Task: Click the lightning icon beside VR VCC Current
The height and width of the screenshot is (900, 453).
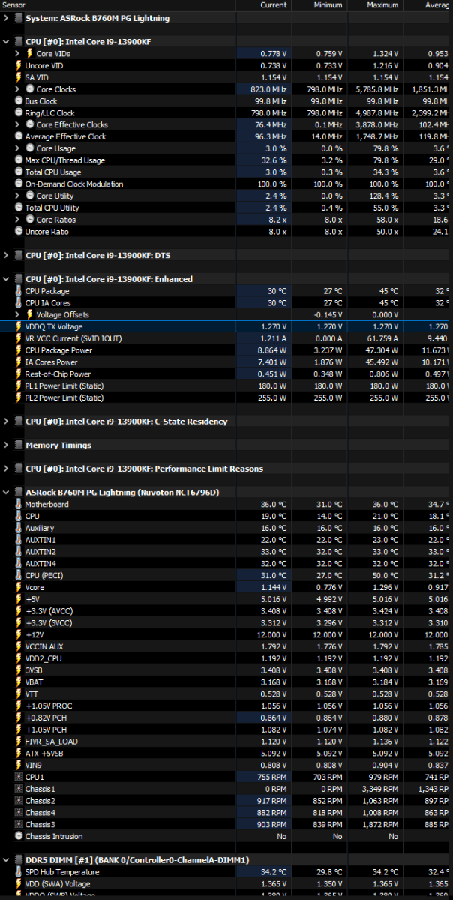Action: (19, 338)
